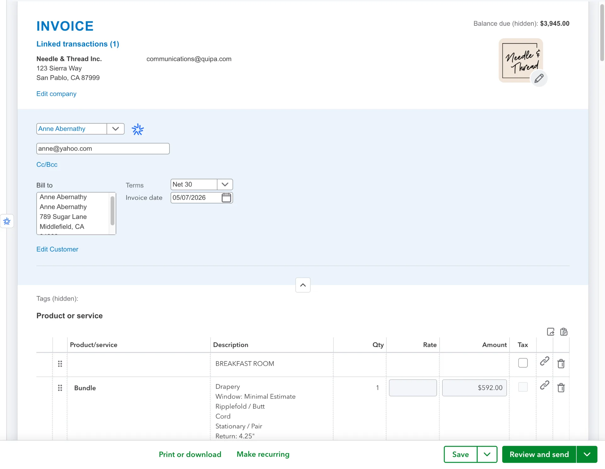The width and height of the screenshot is (605, 469).
Task: Open the Save options dropdown arrow
Action: tap(487, 454)
